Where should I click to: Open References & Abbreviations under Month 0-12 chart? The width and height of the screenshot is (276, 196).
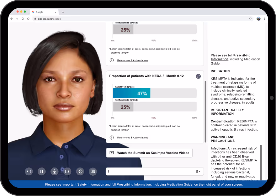[133, 138]
